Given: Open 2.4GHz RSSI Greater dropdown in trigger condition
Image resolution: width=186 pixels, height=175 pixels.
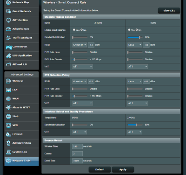Looking at the screenshot, I should pyautogui.click(x=80, y=45).
